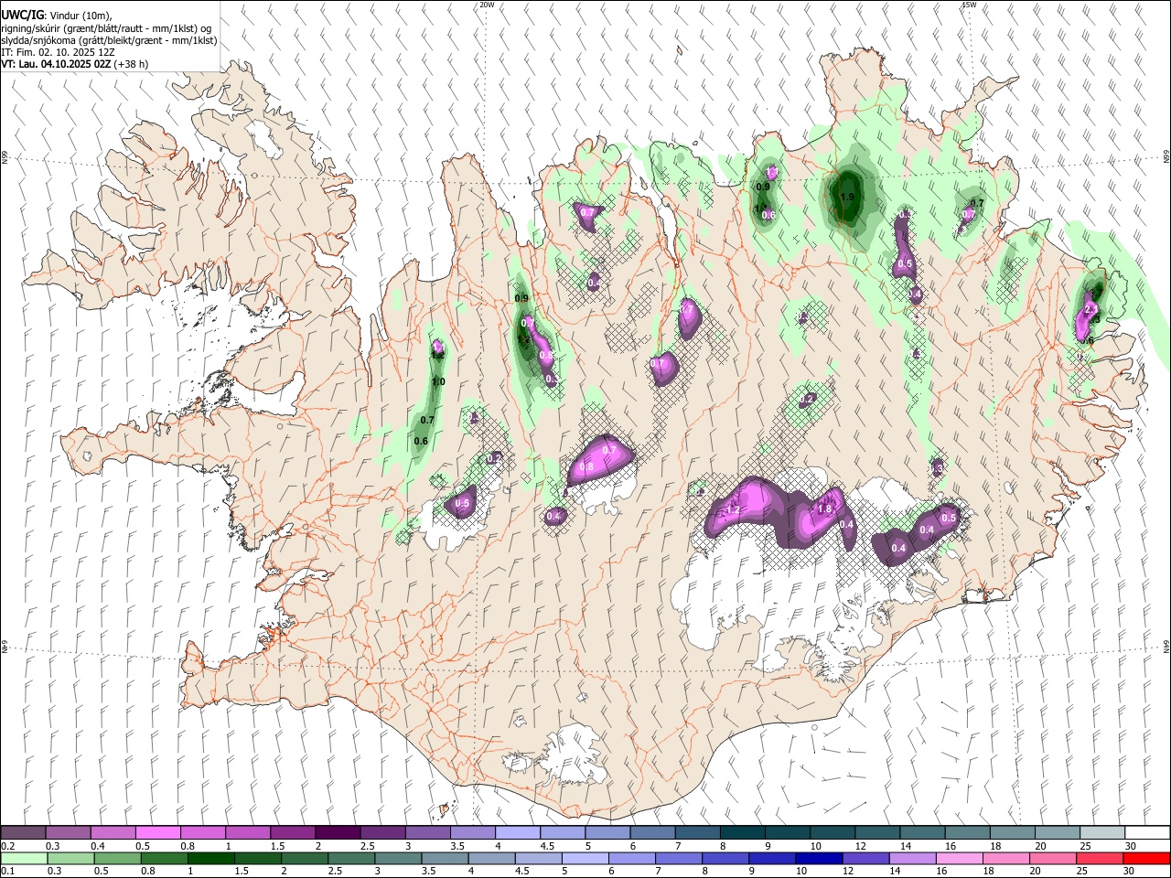
Task: Select the '1.2' value in the large purple snow band
Action: point(733,510)
